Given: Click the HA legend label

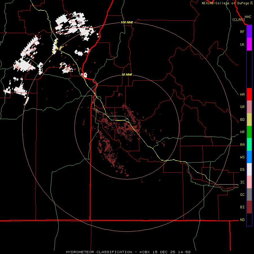Looking at the screenshot, I should pyautogui.click(x=242, y=94).
